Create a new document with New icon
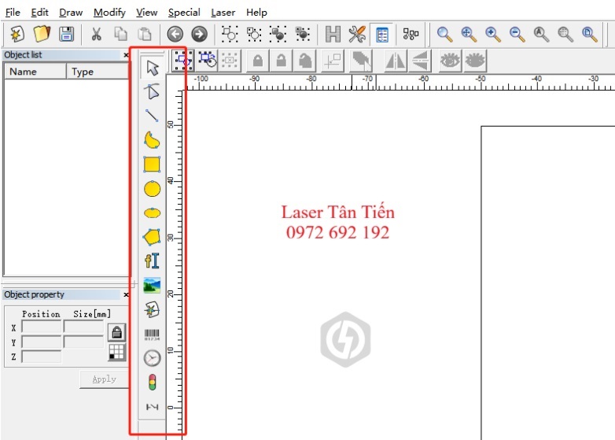615x440 pixels. click(x=17, y=34)
